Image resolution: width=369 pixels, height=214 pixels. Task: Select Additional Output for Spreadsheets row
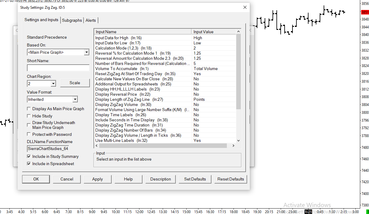tap(165, 84)
